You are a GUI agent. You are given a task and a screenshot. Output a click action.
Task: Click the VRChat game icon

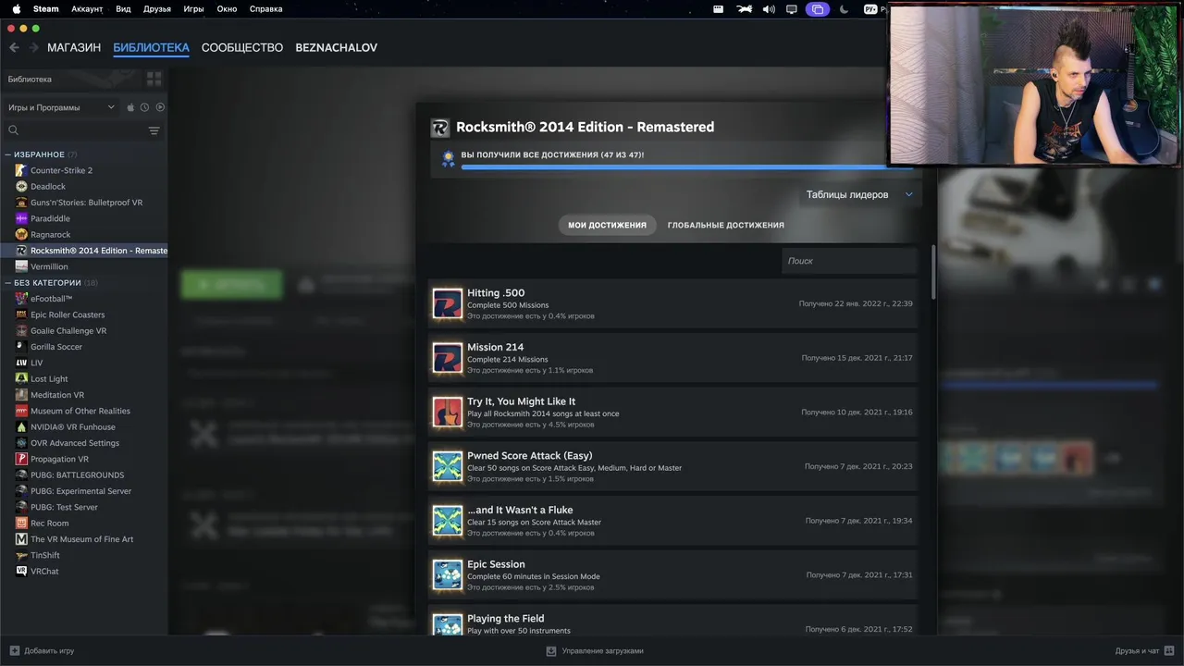click(21, 572)
